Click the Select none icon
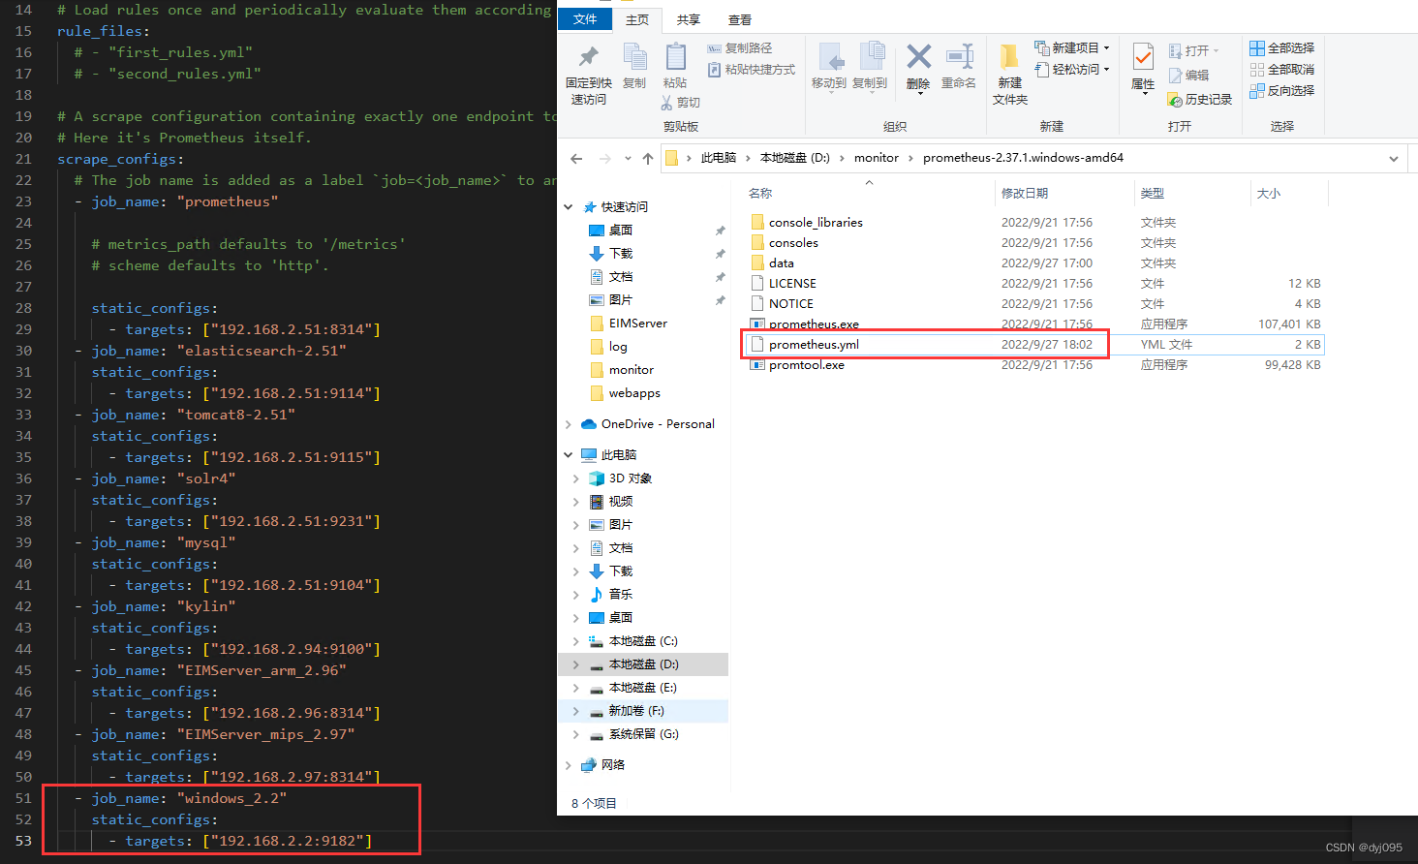This screenshot has height=864, width=1418. 1256,70
